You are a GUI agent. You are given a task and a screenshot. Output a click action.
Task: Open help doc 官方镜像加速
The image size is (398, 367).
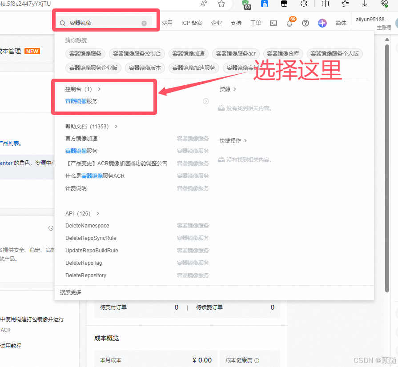(81, 139)
